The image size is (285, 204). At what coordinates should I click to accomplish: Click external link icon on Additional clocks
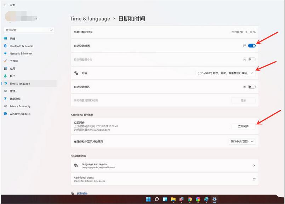click(x=254, y=179)
